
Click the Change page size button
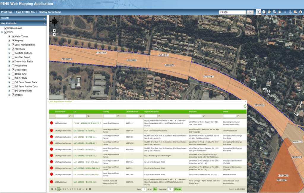tap(178, 189)
